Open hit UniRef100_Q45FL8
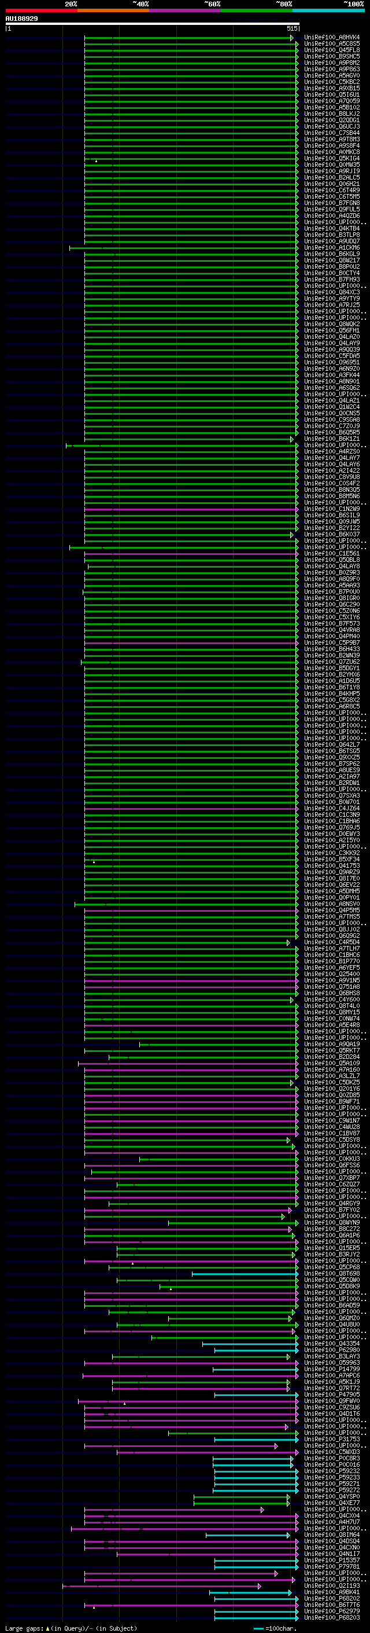This screenshot has height=1633, width=370. pos(332,50)
